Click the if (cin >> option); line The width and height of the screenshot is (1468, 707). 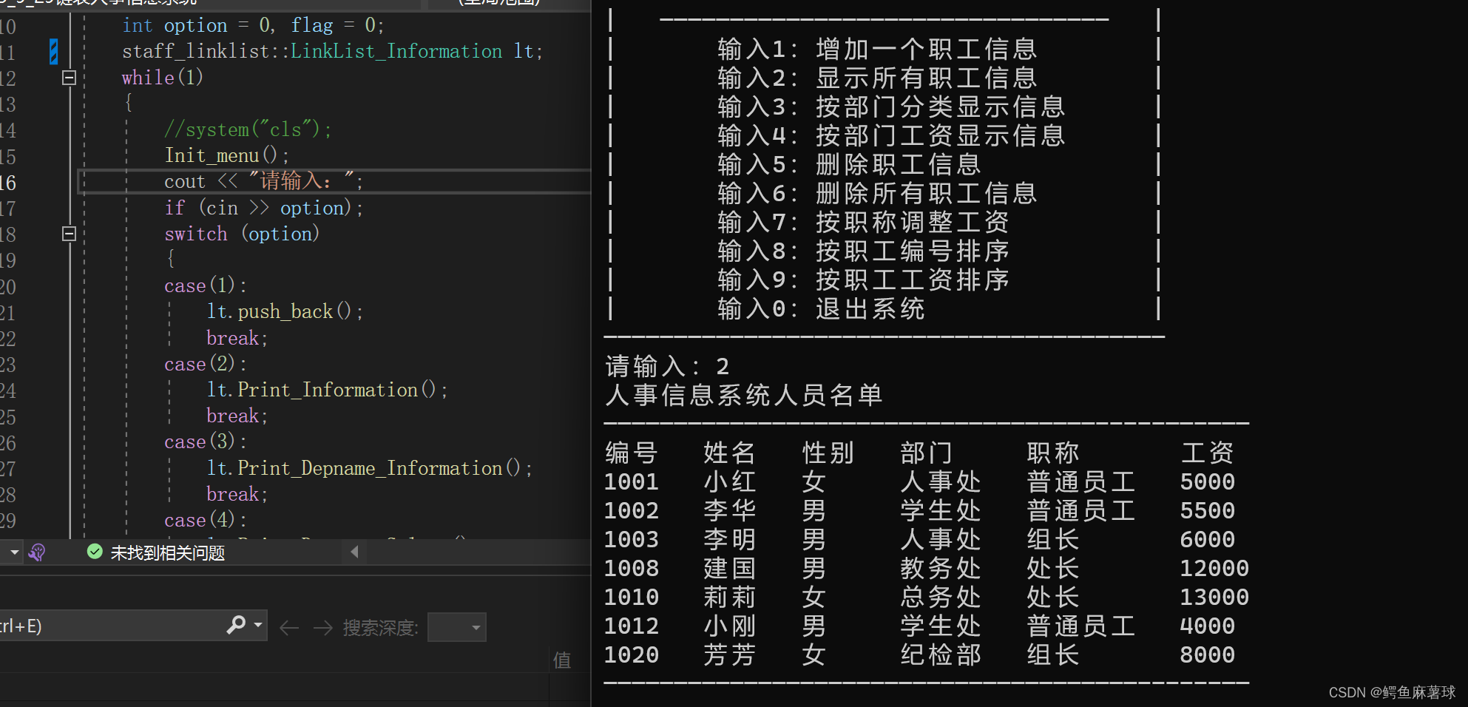tap(264, 208)
